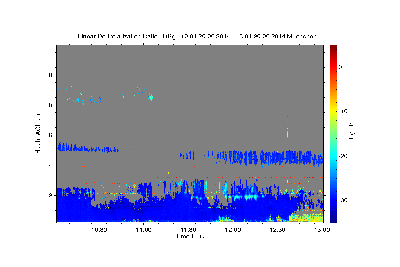The image size is (400, 267).
Task: Click the colorbar value -30
Action: pos(343,200)
